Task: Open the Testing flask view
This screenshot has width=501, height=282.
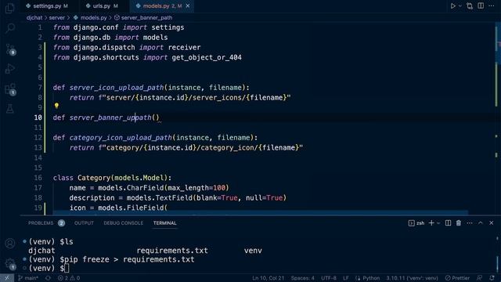Action: pyautogui.click(x=10, y=109)
